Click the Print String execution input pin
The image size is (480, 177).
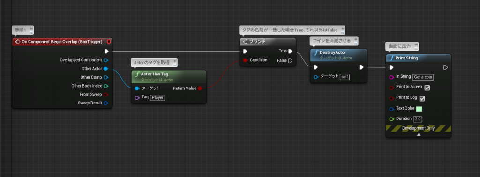(x=391, y=67)
